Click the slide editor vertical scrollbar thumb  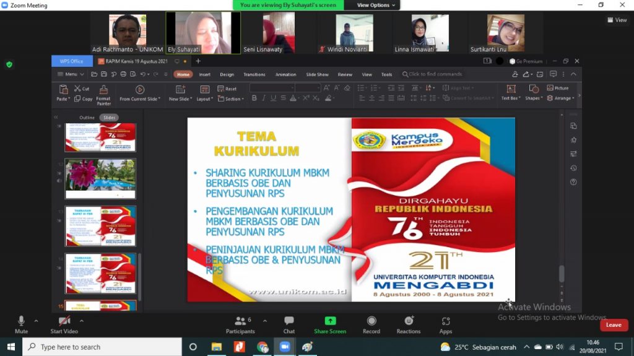561,274
